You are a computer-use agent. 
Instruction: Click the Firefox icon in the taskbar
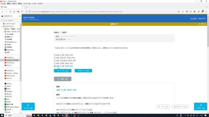pyautogui.click(x=66, y=115)
